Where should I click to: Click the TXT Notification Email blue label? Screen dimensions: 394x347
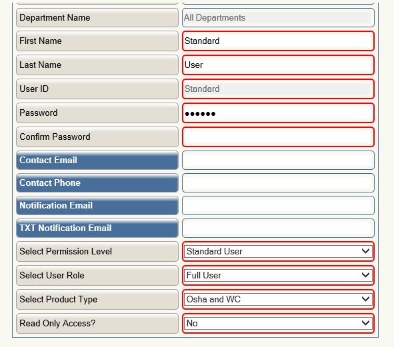click(97, 228)
